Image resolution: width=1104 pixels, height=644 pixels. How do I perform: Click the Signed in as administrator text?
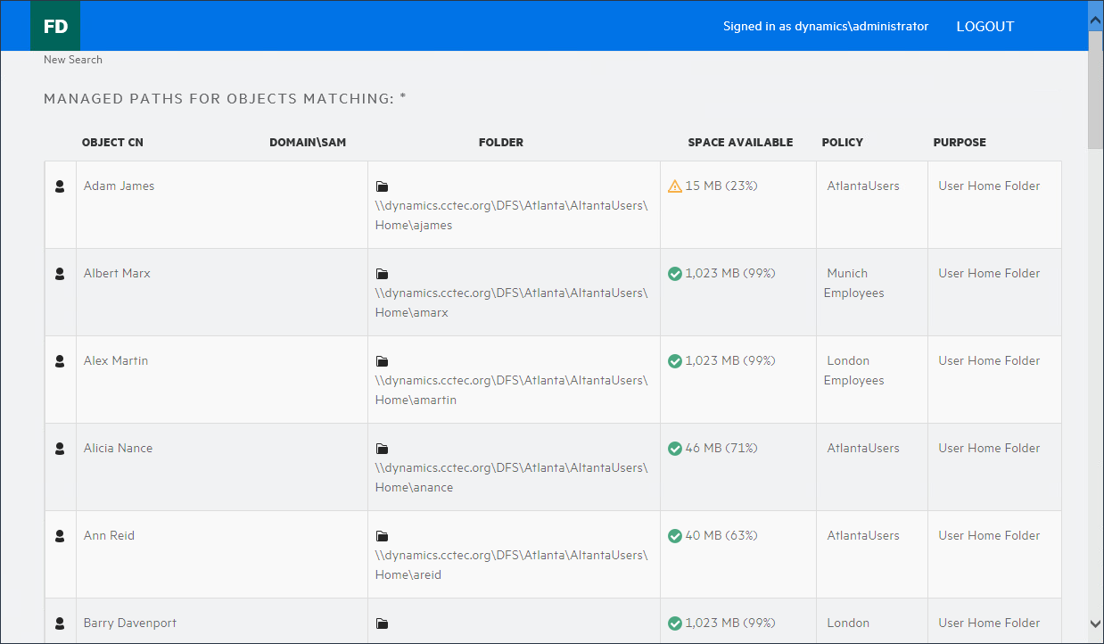[x=826, y=26]
